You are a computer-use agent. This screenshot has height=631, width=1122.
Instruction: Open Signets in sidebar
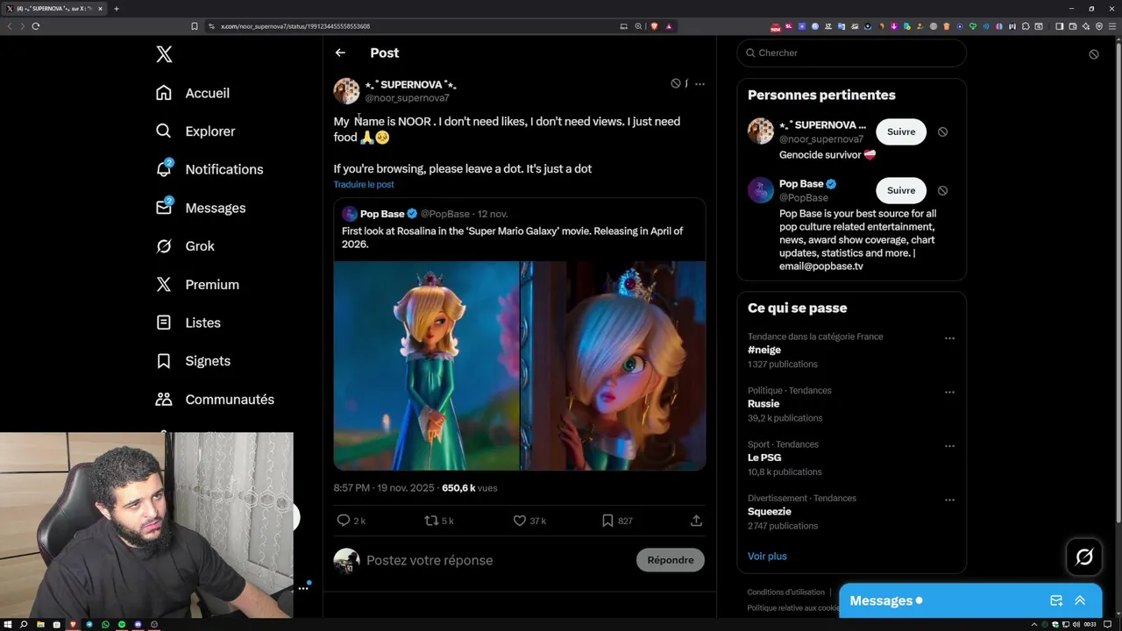click(x=193, y=361)
